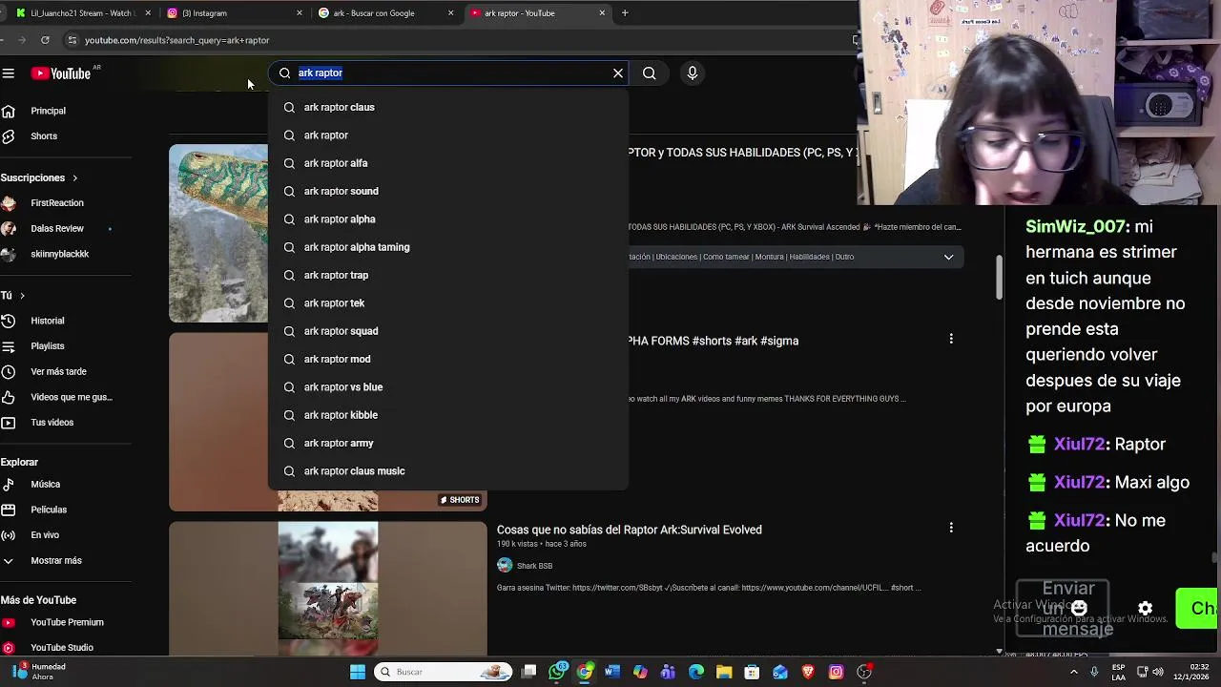Reload the page in browser
1221x687 pixels.
45,40
